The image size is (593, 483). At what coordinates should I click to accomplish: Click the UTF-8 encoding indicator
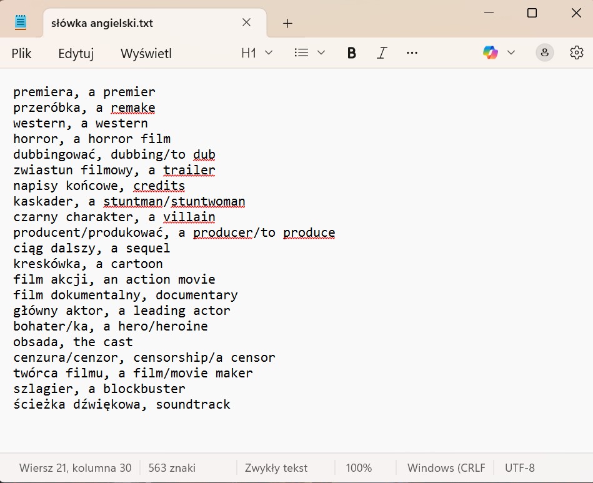tap(520, 468)
